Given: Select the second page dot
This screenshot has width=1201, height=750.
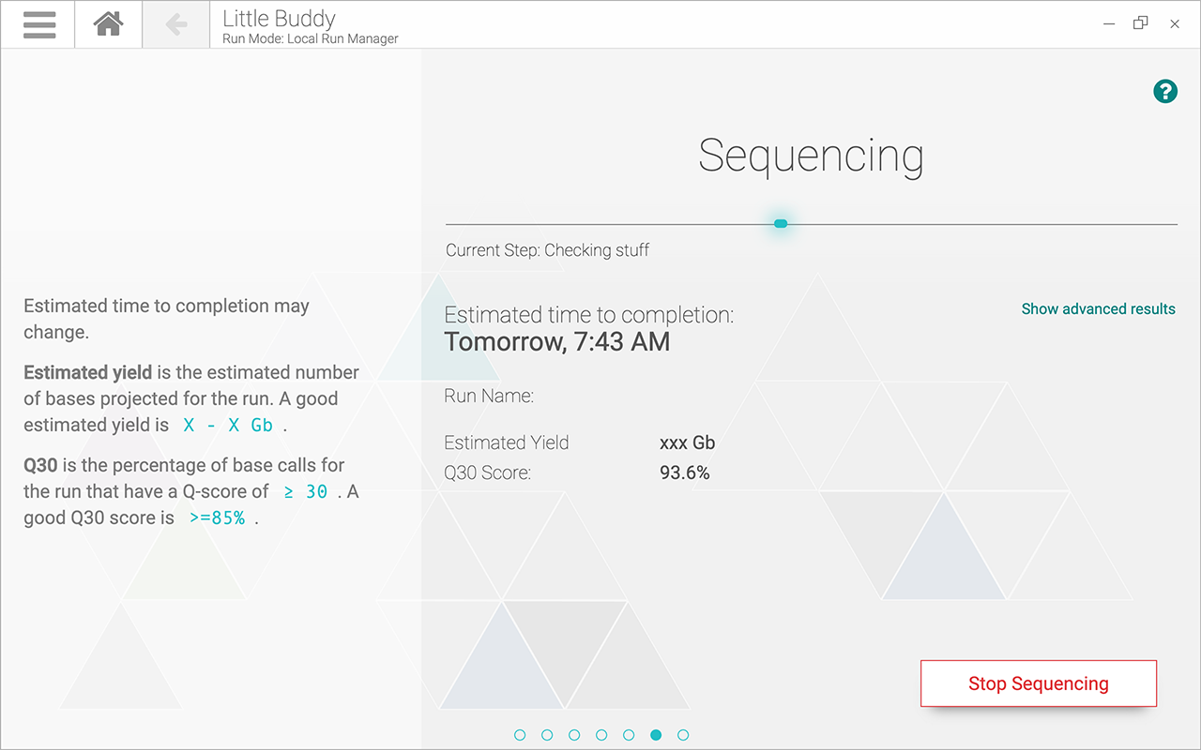Looking at the screenshot, I should [547, 735].
